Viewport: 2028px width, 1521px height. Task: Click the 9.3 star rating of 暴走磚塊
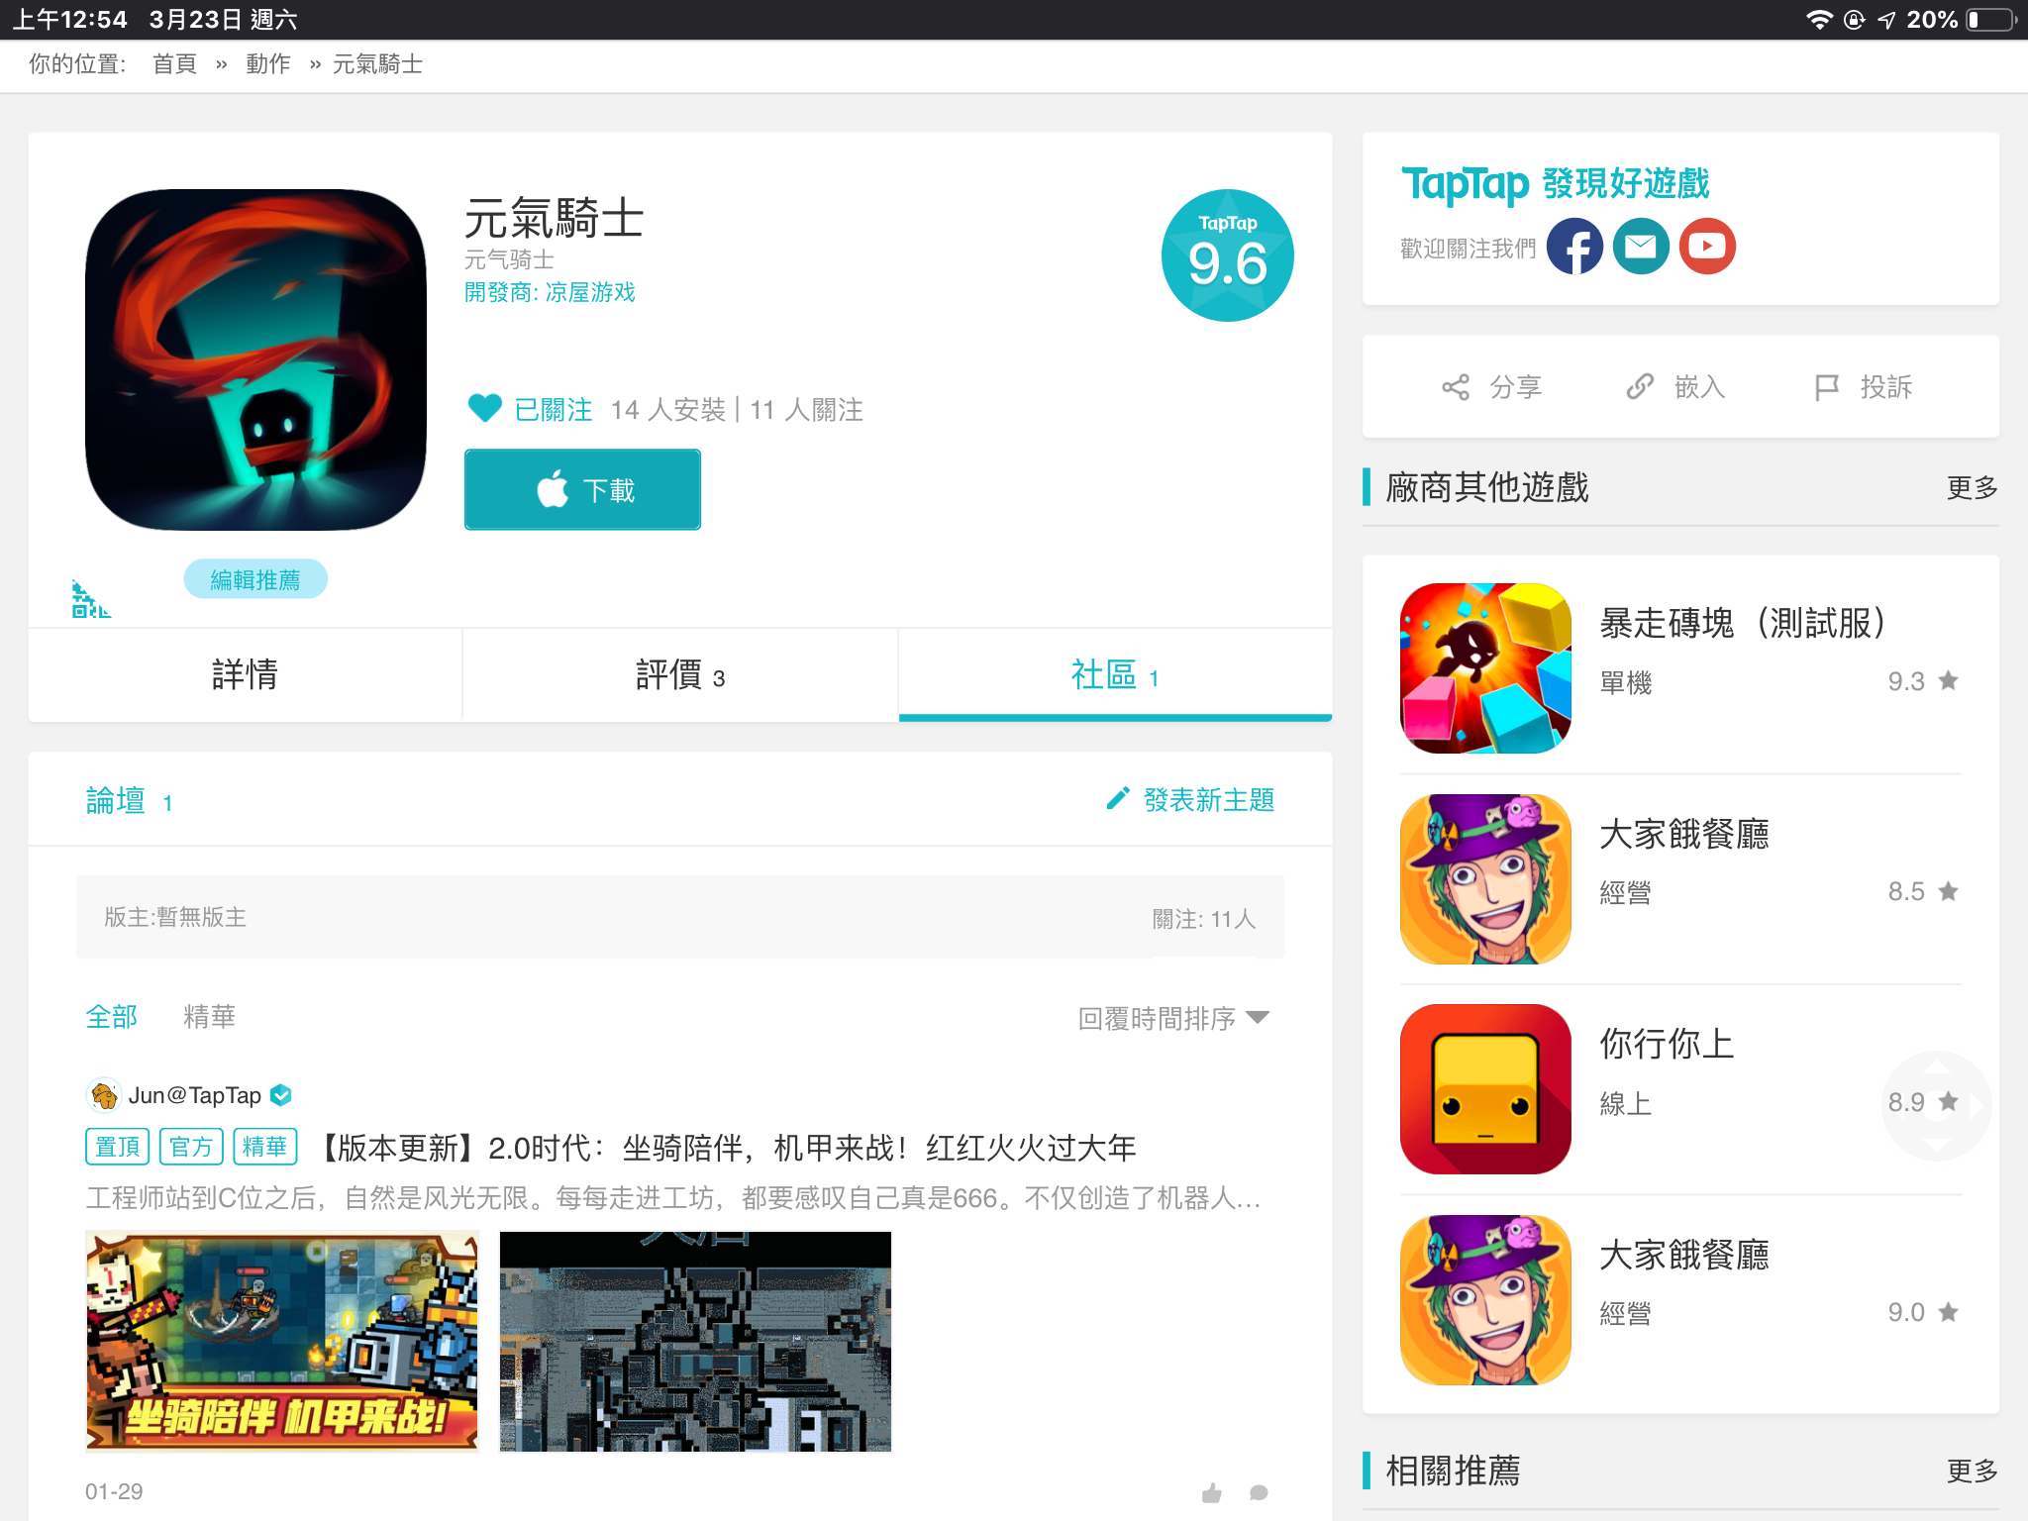pyautogui.click(x=1923, y=681)
